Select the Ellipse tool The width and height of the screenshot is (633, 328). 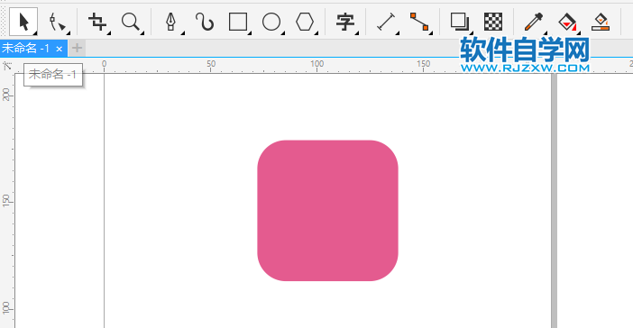tap(271, 22)
